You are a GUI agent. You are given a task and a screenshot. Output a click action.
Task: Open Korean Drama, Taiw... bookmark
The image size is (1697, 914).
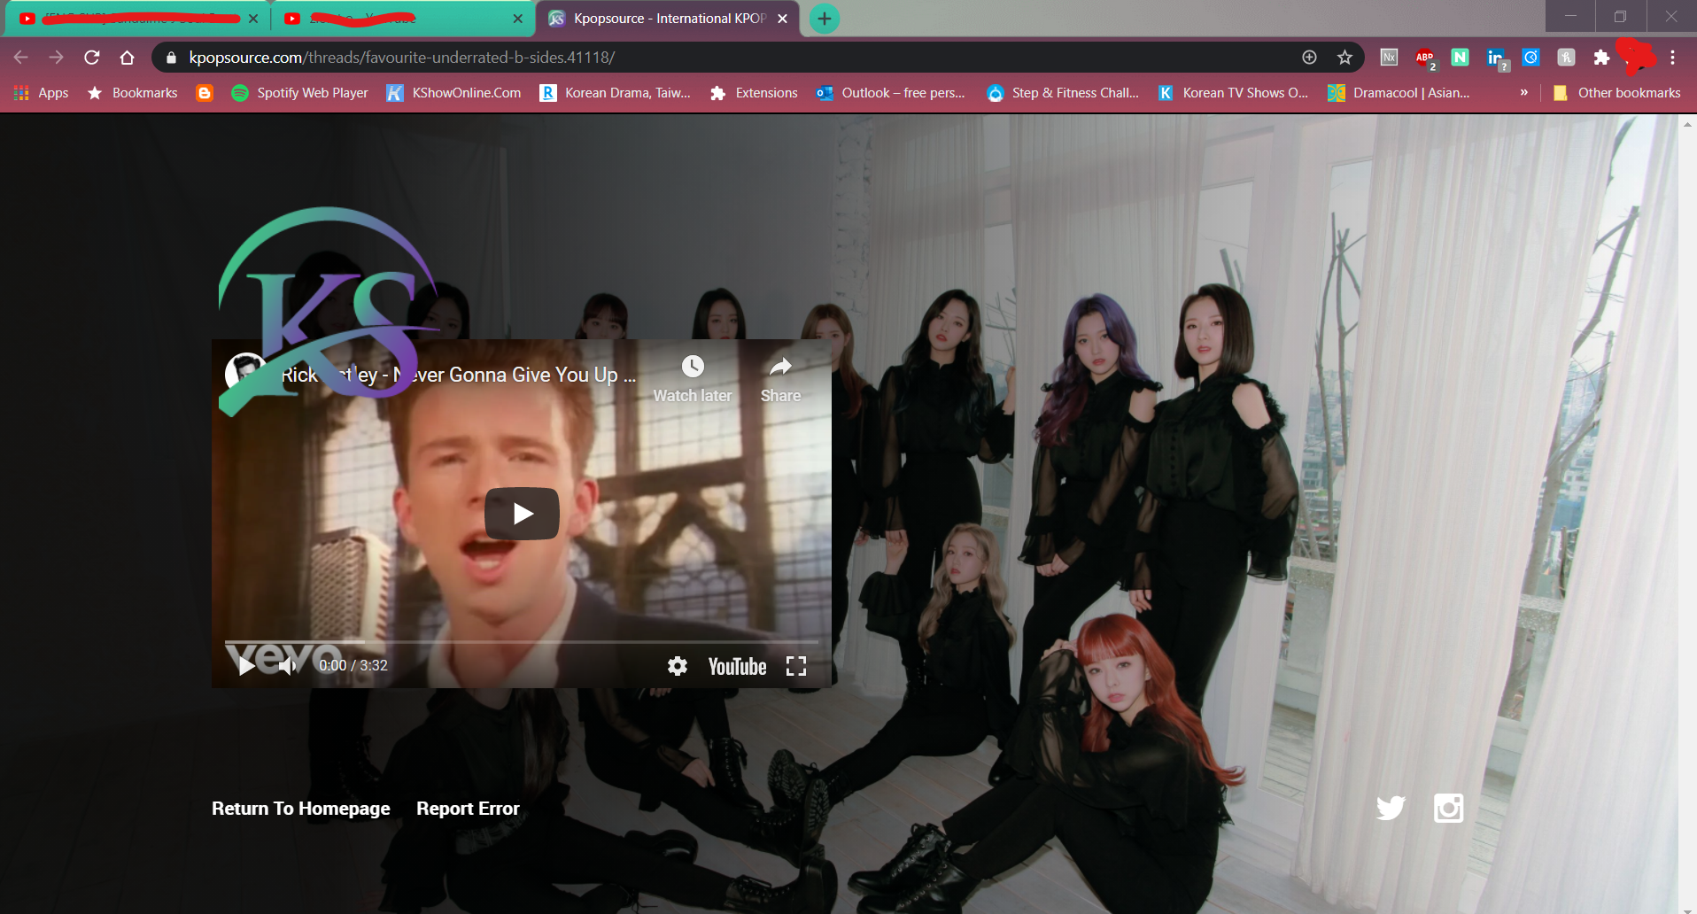click(x=616, y=93)
